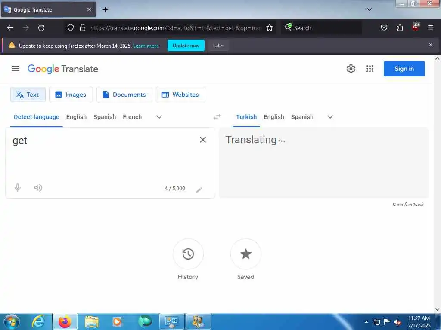Swap source and target languages
Viewport: 441px width, 330px height.
(x=217, y=117)
